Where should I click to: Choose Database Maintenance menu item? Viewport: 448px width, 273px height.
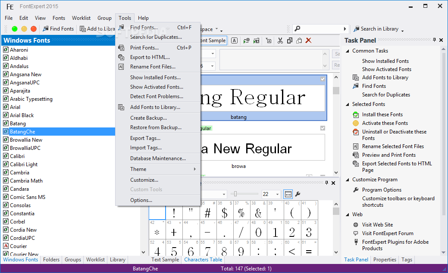click(x=158, y=158)
